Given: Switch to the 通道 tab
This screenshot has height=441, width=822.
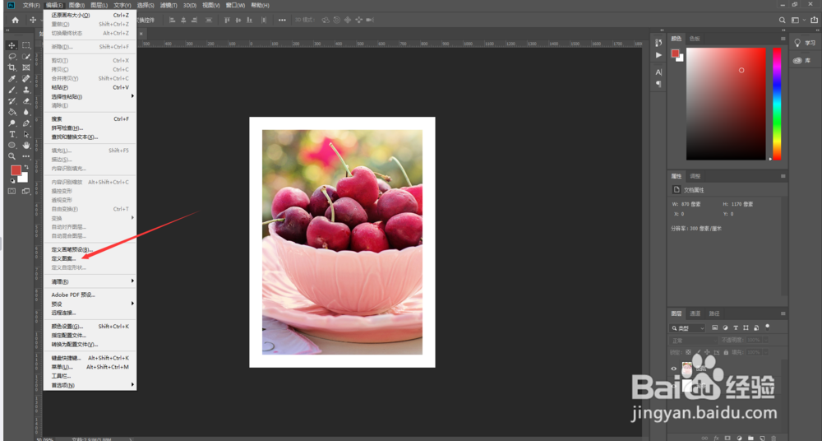Looking at the screenshot, I should [x=695, y=314].
